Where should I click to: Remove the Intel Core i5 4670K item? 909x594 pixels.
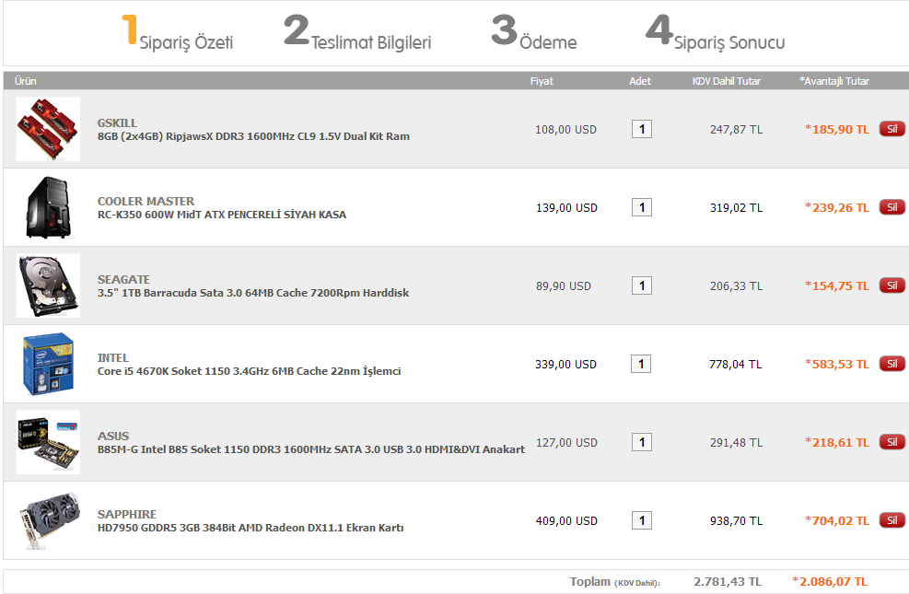892,364
